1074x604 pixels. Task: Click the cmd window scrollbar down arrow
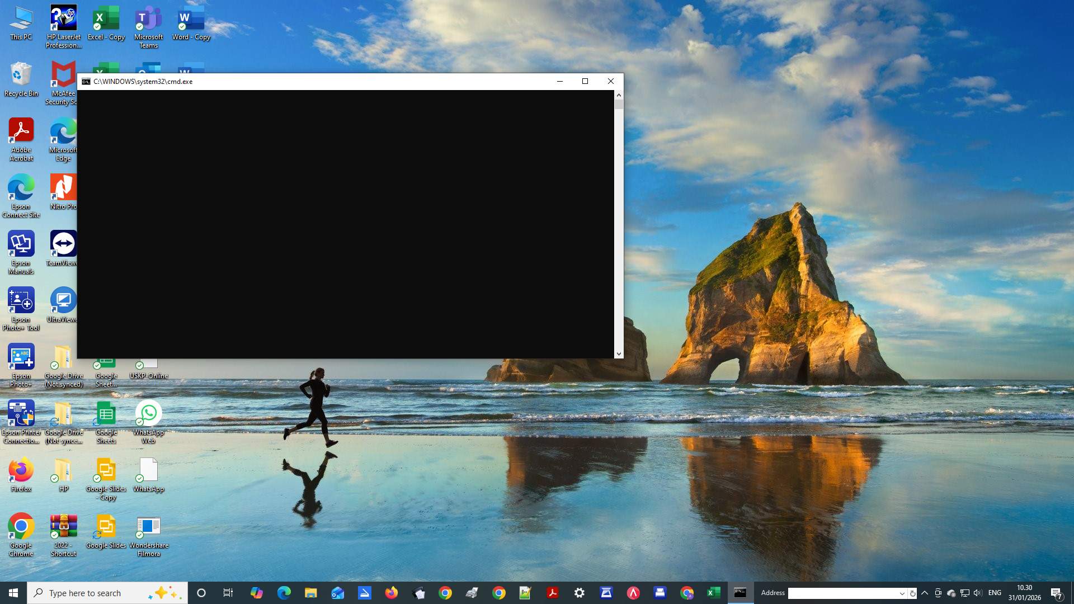[619, 353]
